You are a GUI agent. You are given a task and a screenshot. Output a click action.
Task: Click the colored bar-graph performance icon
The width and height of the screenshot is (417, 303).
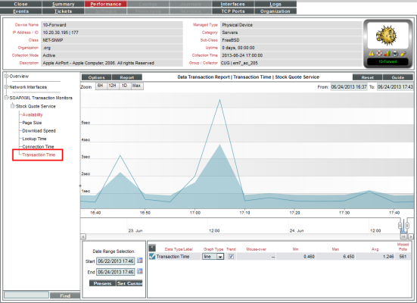click(x=387, y=54)
